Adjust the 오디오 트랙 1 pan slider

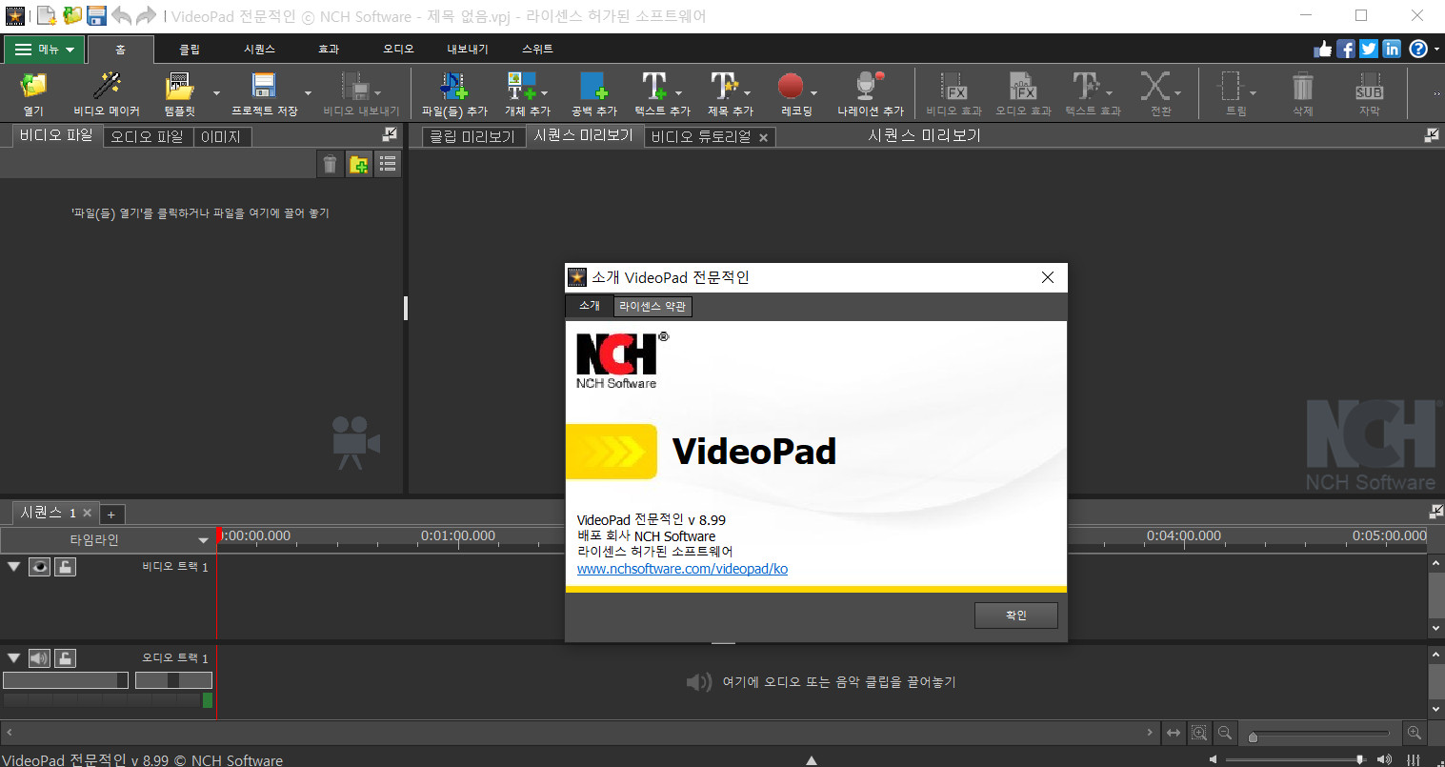coord(173,680)
